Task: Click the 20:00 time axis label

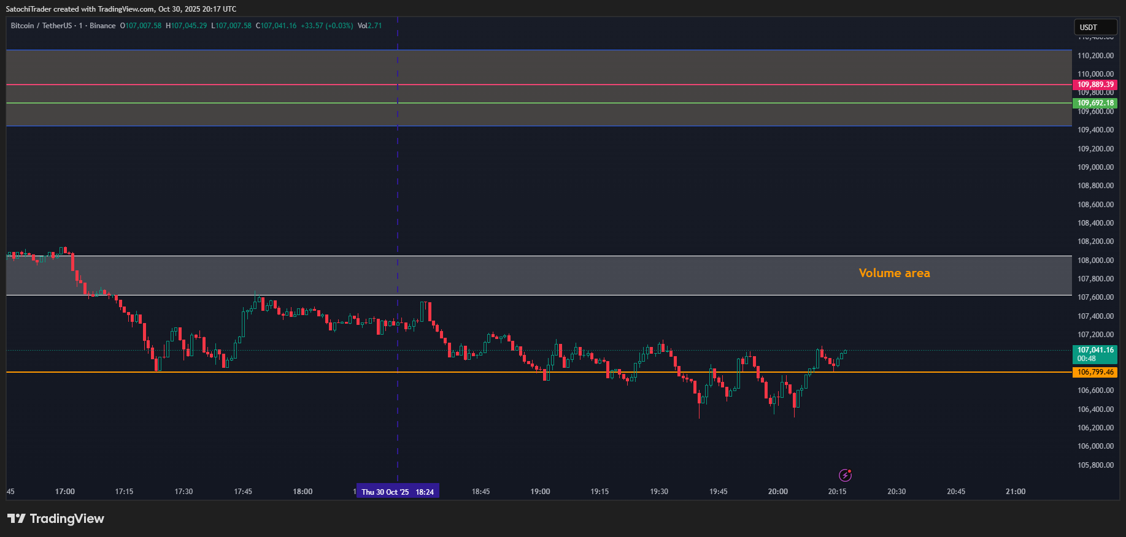Action: pyautogui.click(x=778, y=492)
